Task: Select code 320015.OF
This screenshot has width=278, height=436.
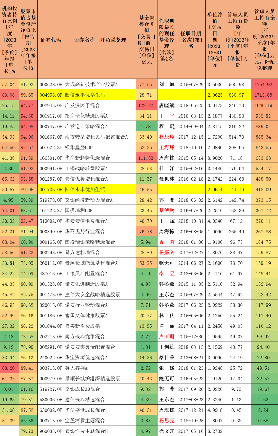Action: [51, 305]
